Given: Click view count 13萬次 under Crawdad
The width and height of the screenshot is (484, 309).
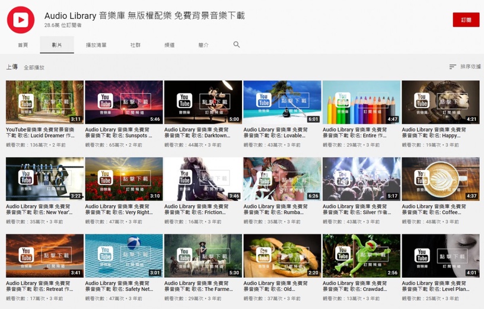Looking at the screenshot, I should click(342, 298).
